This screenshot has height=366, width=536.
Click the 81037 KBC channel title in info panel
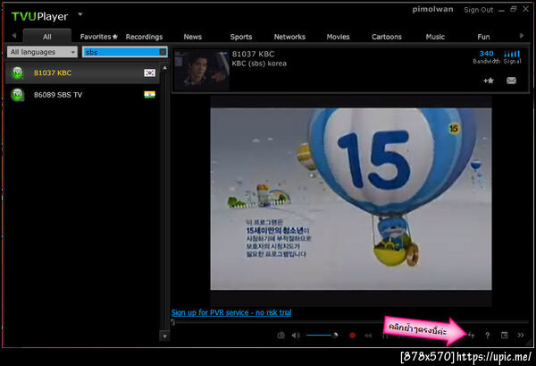click(x=253, y=54)
